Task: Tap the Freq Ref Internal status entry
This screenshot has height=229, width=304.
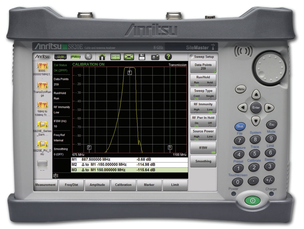Action: [61, 138]
